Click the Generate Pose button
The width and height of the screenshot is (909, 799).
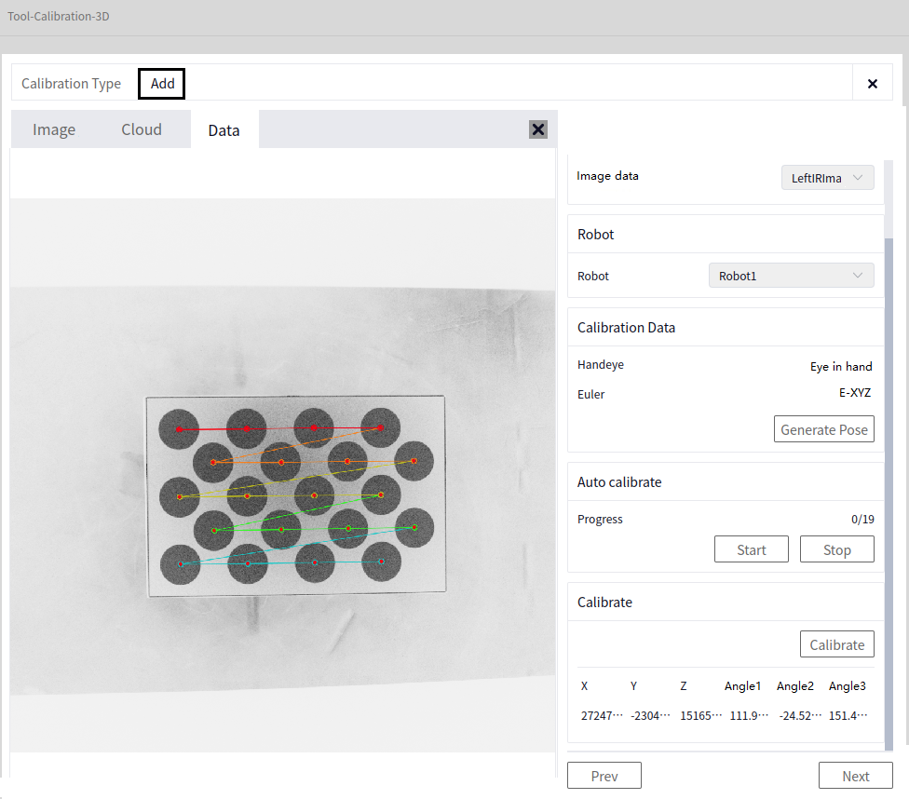click(x=823, y=429)
